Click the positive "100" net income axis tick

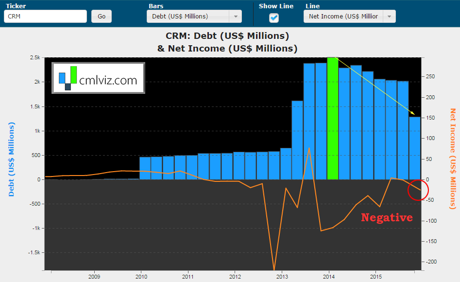click(430, 139)
